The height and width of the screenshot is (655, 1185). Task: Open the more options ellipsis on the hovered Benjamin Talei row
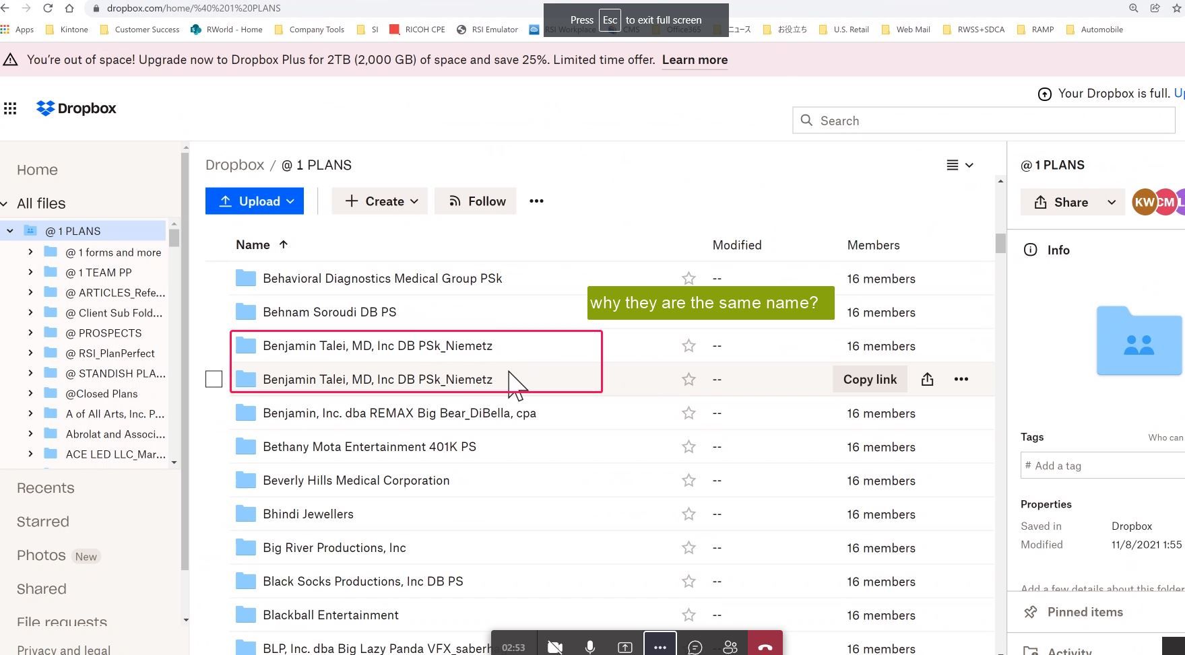[x=961, y=380]
